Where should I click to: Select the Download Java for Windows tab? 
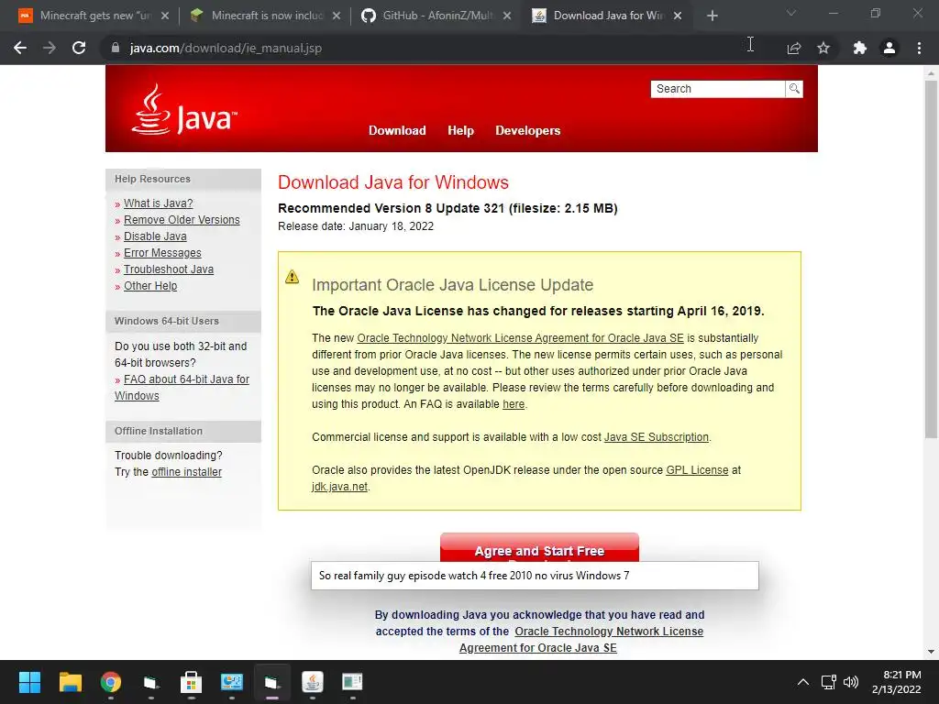coord(609,16)
